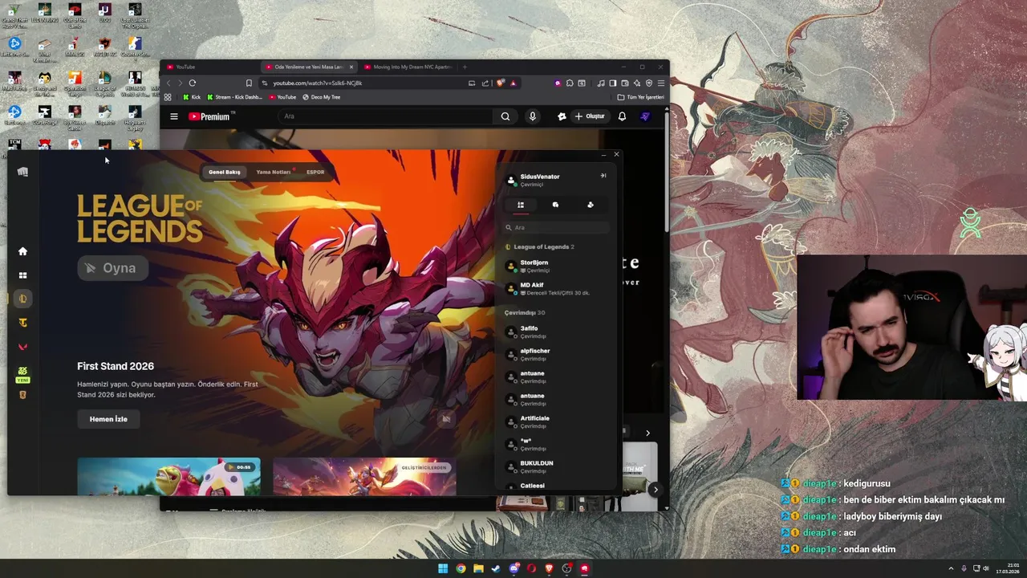Open the GELİŞTİRİCİLERDEN news thumbnail
Image resolution: width=1027 pixels, height=578 pixels.
click(x=364, y=476)
